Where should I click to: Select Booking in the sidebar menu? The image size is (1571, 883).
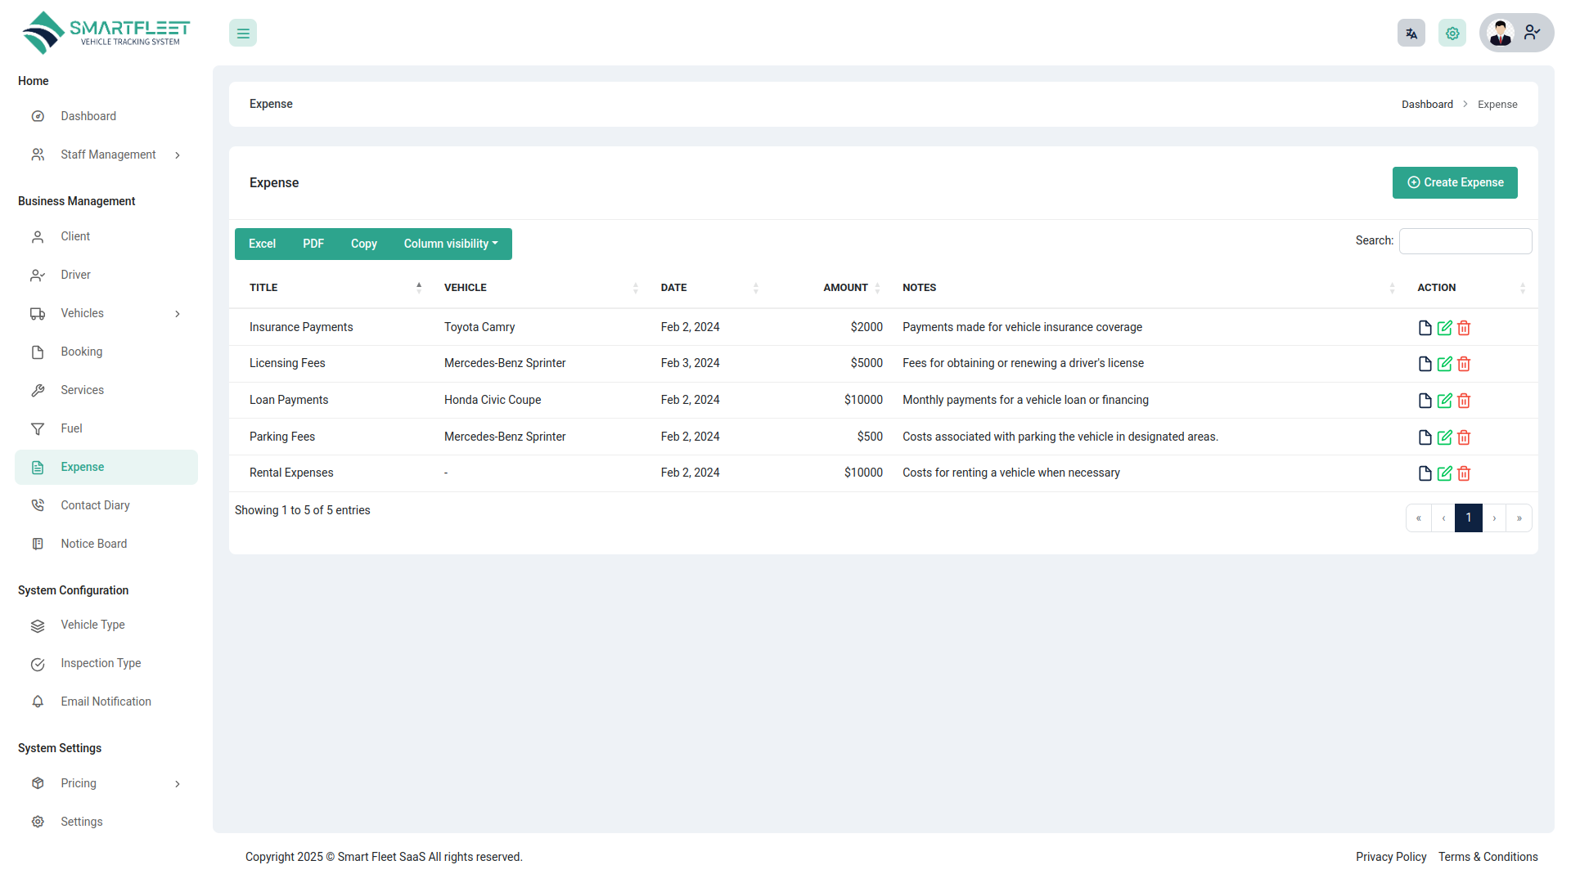click(x=81, y=351)
